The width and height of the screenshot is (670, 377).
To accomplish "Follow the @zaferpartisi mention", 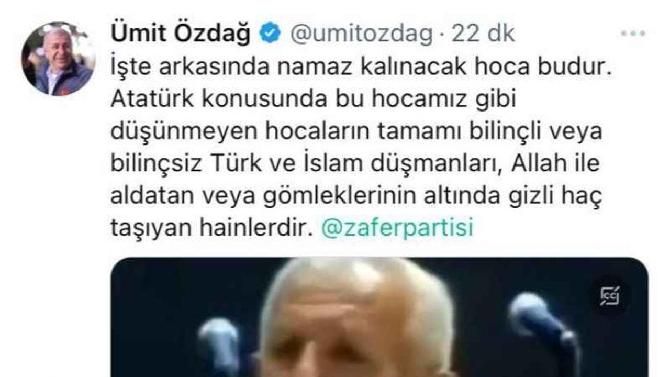I will point(397,228).
